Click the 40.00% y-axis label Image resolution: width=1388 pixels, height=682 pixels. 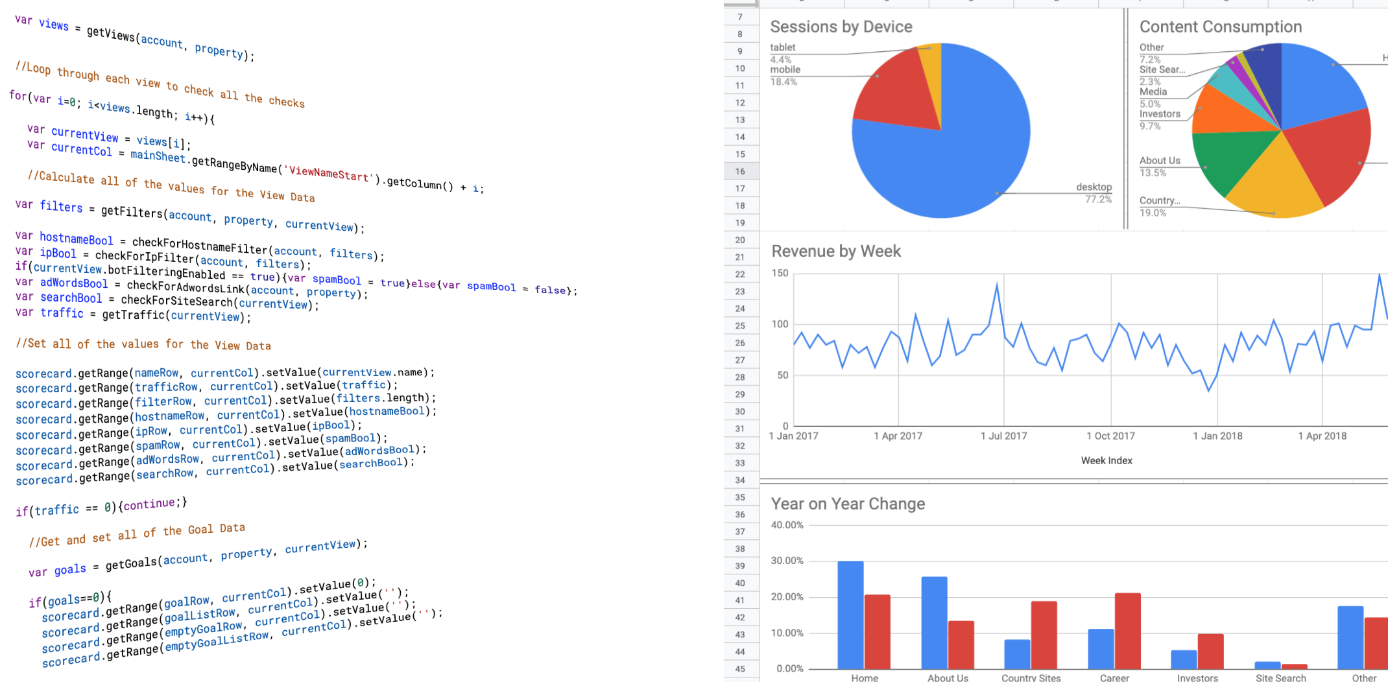point(787,525)
